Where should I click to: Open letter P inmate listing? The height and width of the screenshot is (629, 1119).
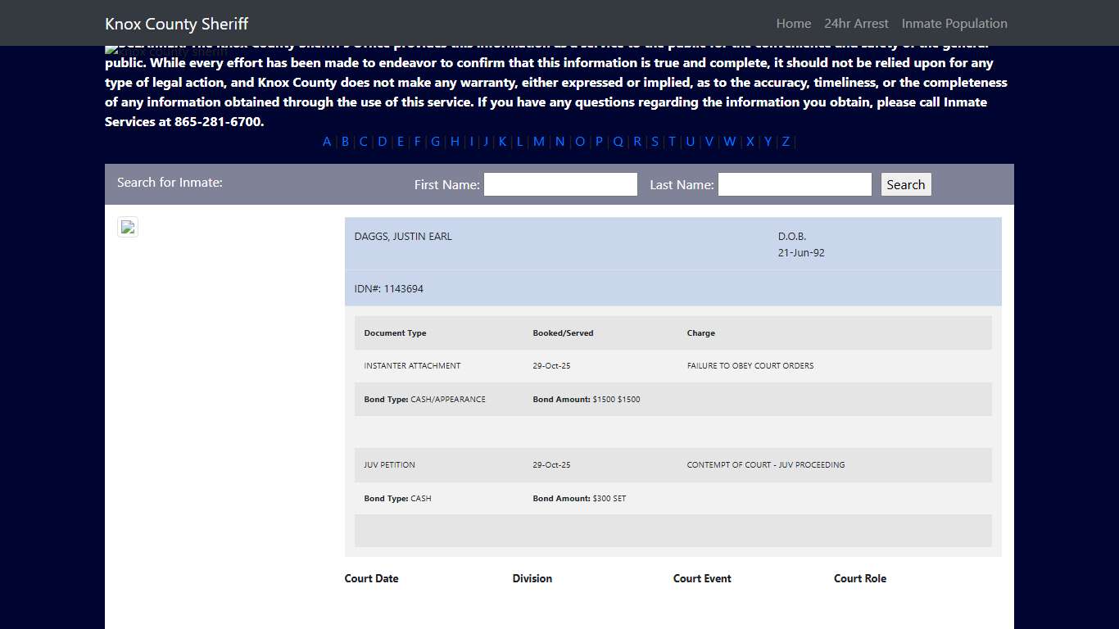pyautogui.click(x=599, y=142)
